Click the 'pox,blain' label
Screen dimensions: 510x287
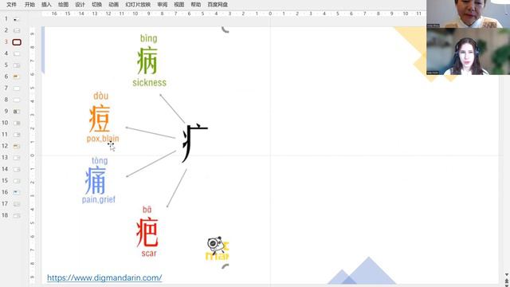(103, 139)
